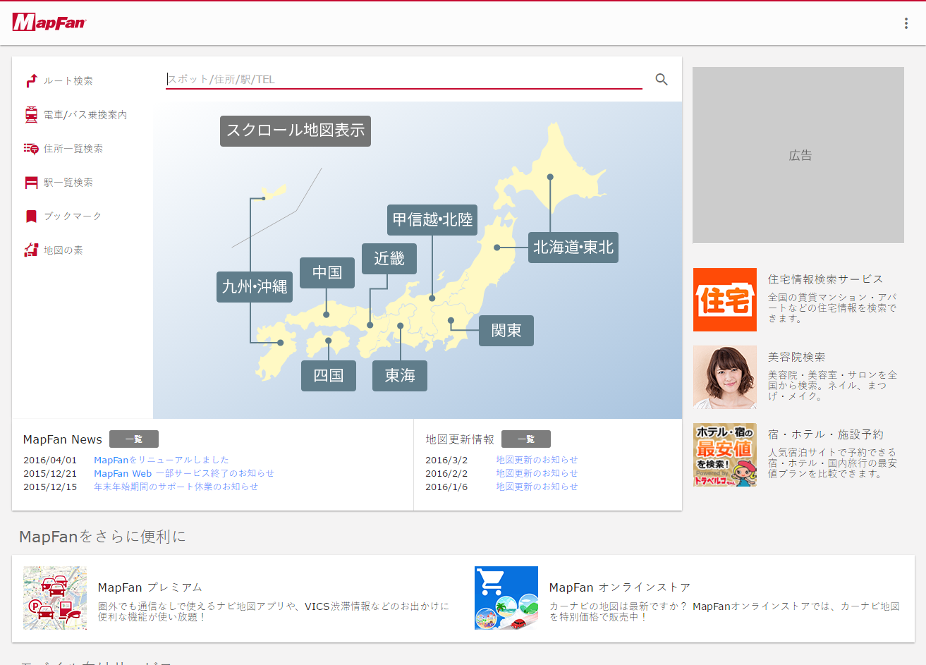Viewport: 926px width, 665px height.
Task: Open ルート検索 in the sidebar
Action: click(68, 81)
